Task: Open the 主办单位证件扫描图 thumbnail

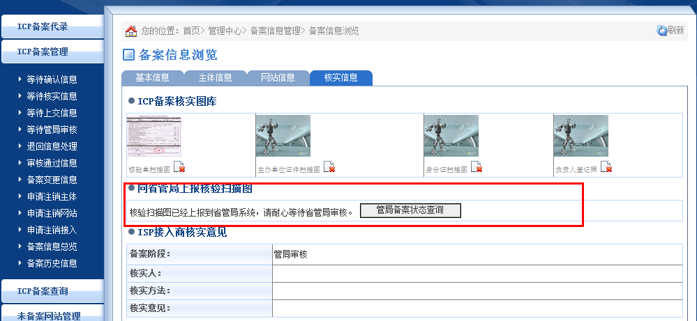Action: tap(283, 136)
